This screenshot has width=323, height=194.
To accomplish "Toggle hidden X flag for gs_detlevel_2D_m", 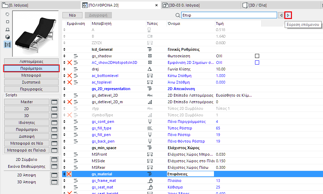I will tap(70, 102).
